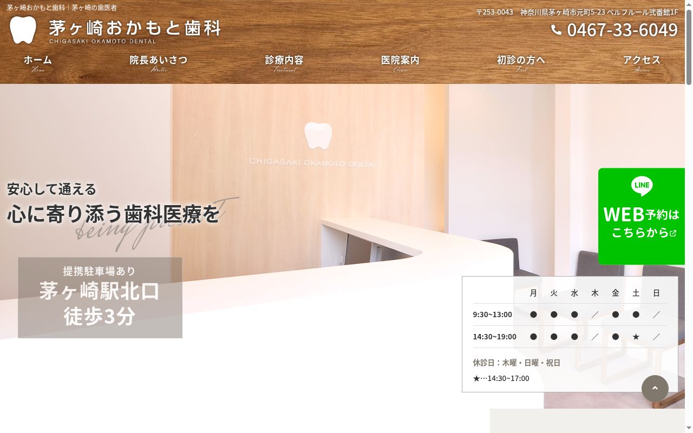Click the 9:30~13:00 hours row label
Screen dimensions: 693x433
click(x=493, y=314)
